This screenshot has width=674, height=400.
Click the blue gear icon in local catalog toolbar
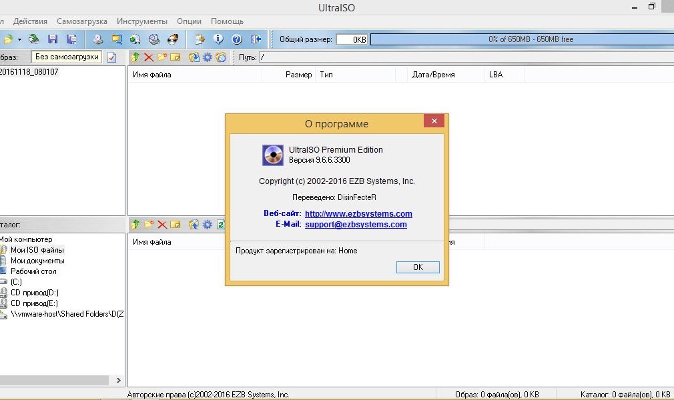[x=207, y=224]
